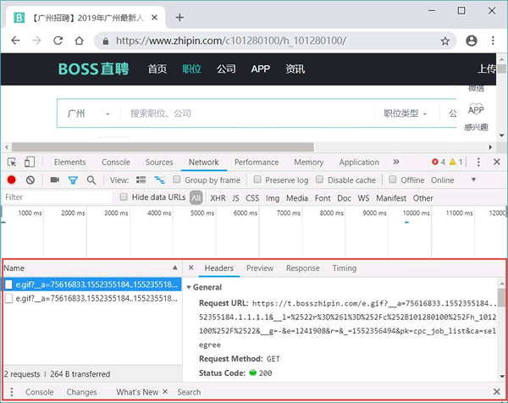Click the browser forward arrow
Image resolution: width=508 pixels, height=403 pixels.
pyautogui.click(x=36, y=41)
